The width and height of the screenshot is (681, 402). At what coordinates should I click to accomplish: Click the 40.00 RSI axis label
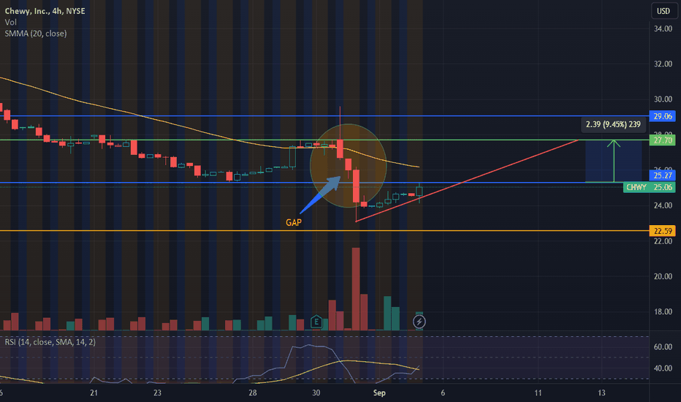663,368
